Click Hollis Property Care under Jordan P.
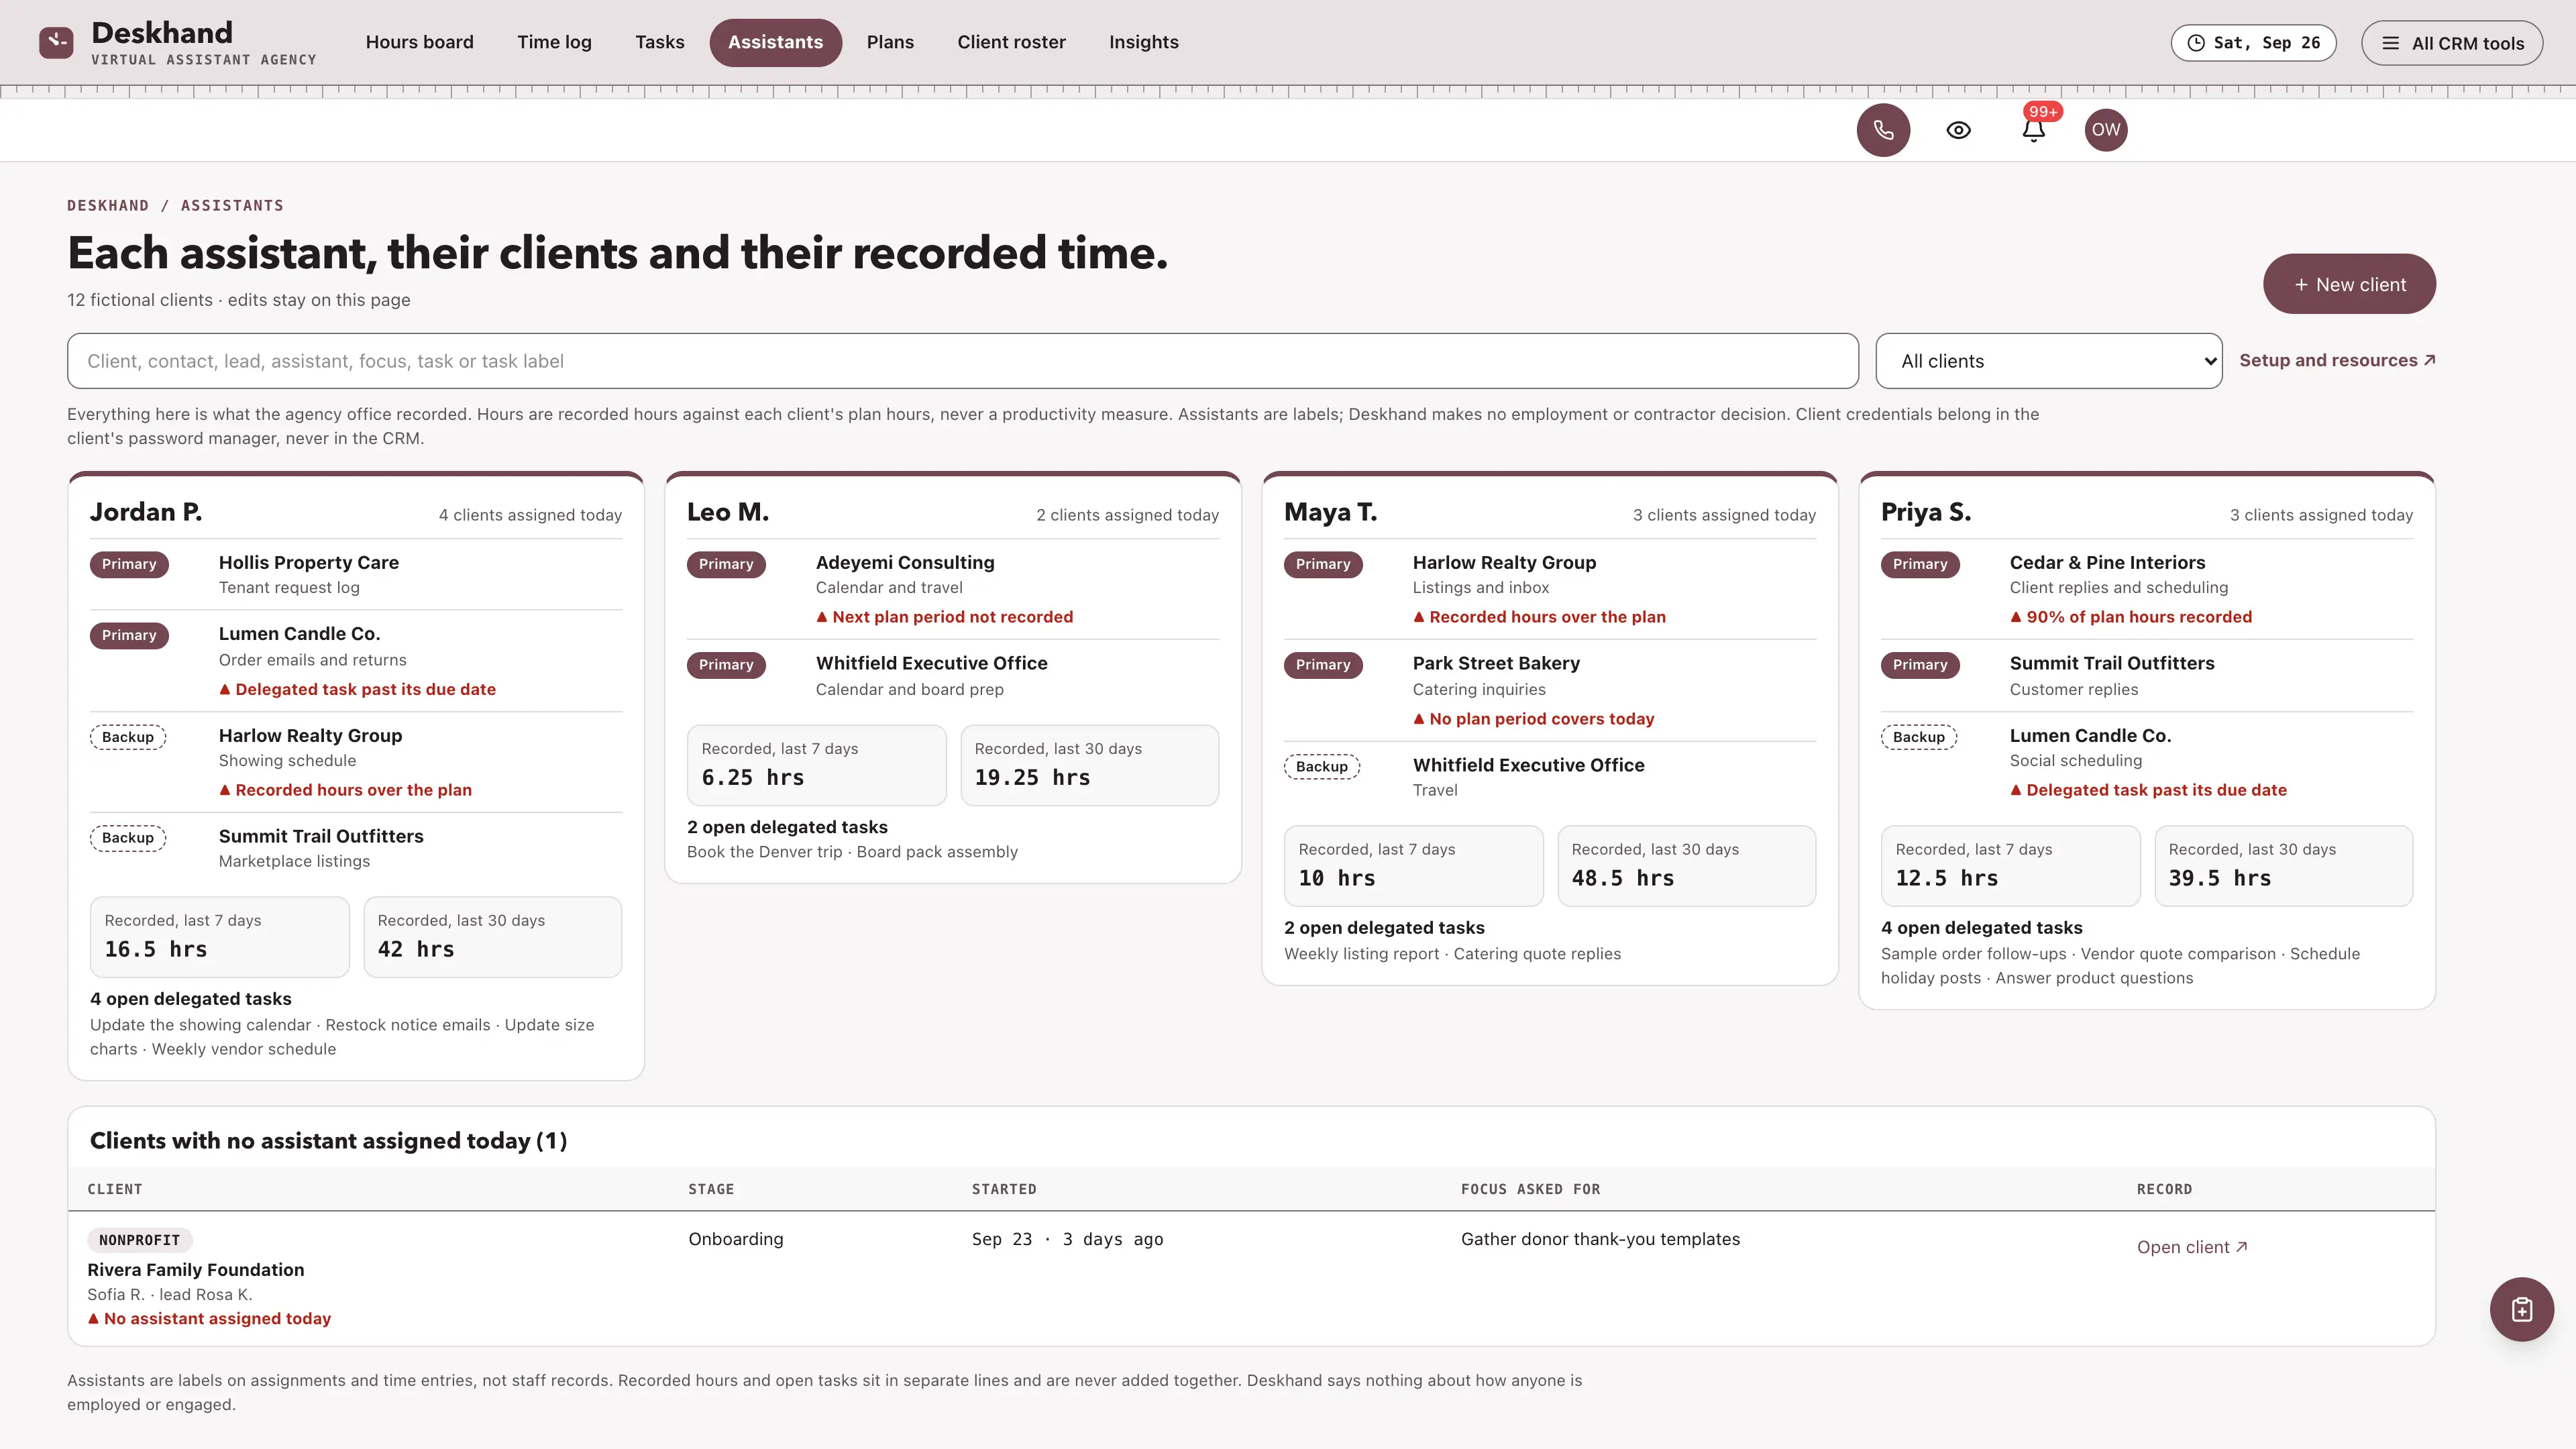This screenshot has width=2576, height=1449. pos(308,563)
